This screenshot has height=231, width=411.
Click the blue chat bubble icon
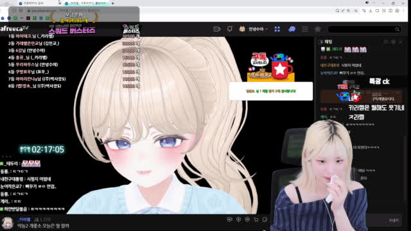click(292, 29)
